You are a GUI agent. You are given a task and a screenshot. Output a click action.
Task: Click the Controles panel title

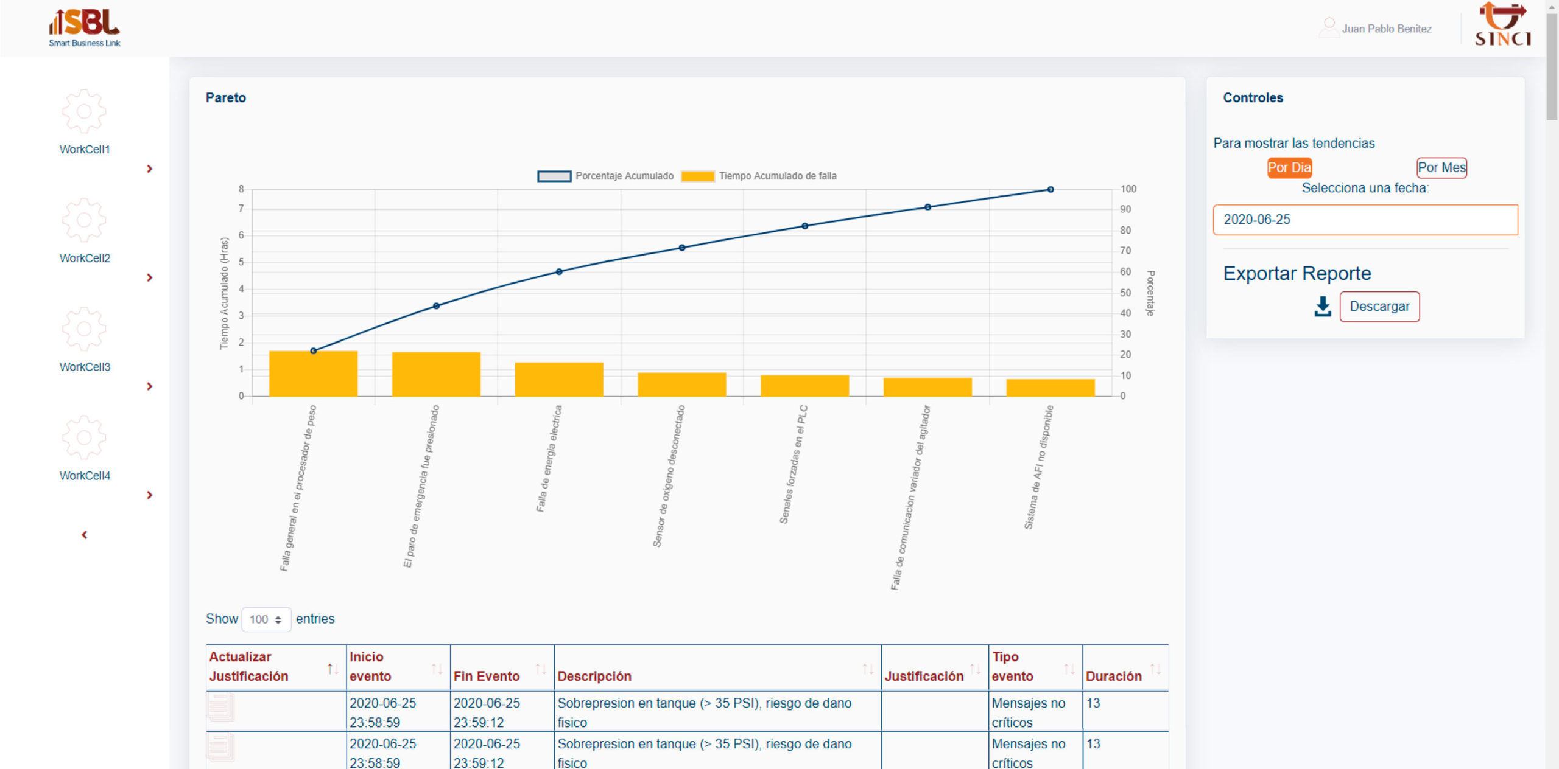1253,98
